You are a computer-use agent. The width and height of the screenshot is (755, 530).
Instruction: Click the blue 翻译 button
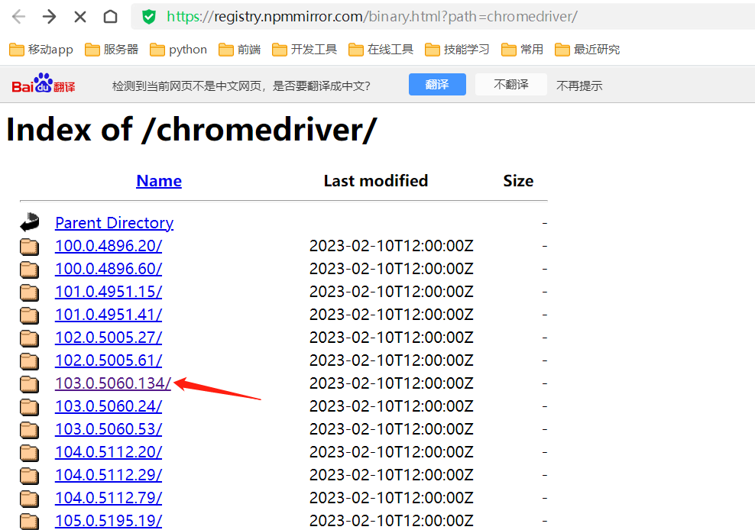(437, 84)
